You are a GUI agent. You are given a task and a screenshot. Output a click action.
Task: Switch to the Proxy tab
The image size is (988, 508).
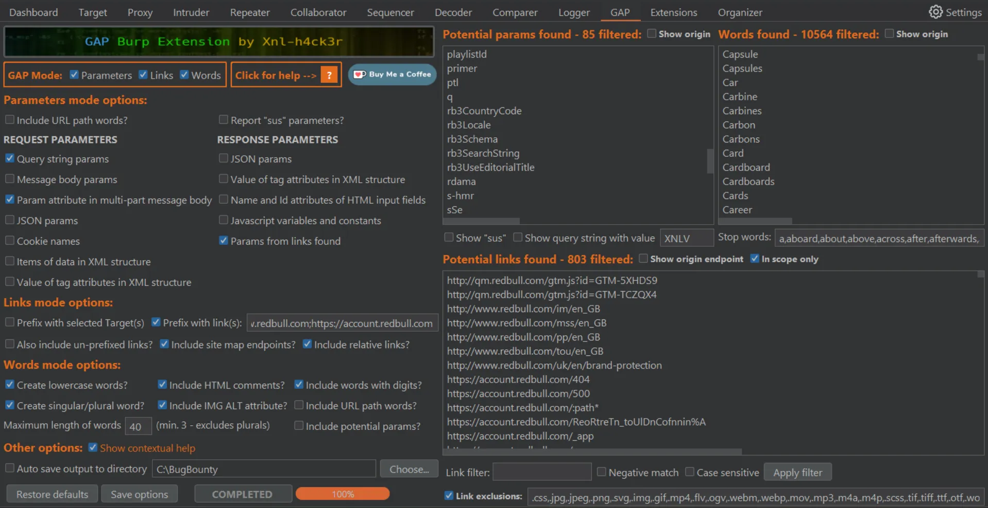(140, 12)
